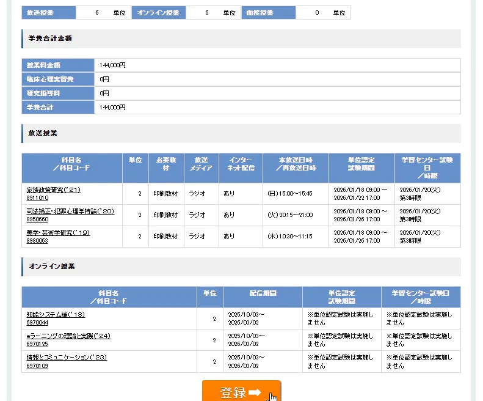Click course code 6970109

pyautogui.click(x=37, y=366)
